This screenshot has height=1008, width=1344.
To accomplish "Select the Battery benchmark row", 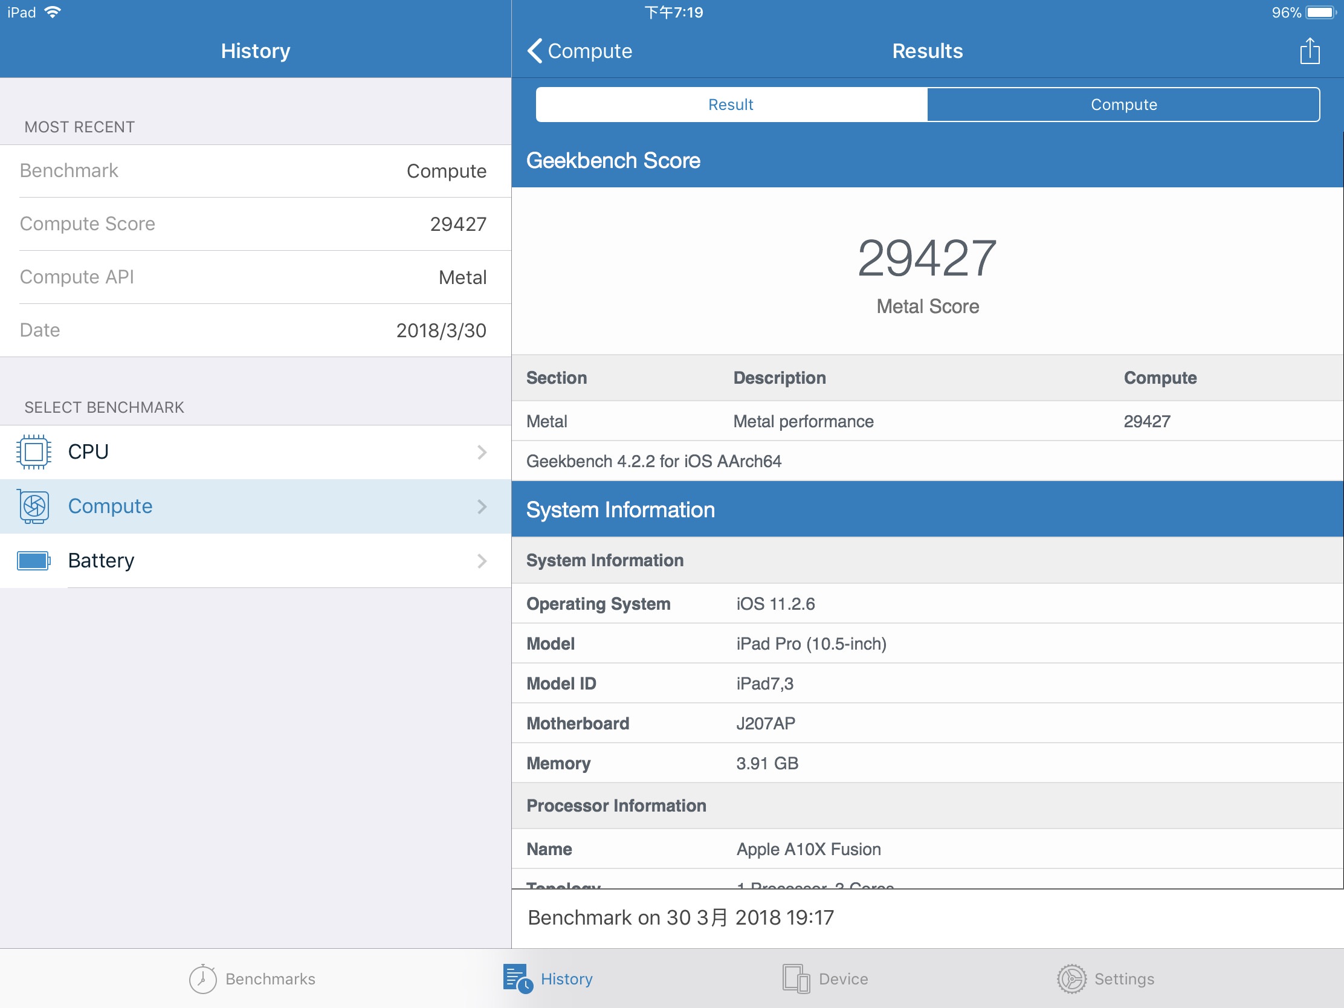I will (255, 560).
